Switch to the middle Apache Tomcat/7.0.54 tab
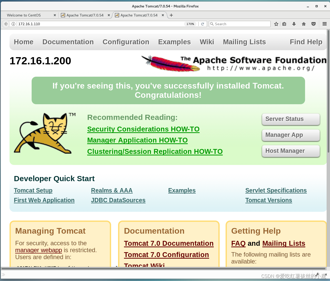330x281 pixels. click(x=85, y=15)
